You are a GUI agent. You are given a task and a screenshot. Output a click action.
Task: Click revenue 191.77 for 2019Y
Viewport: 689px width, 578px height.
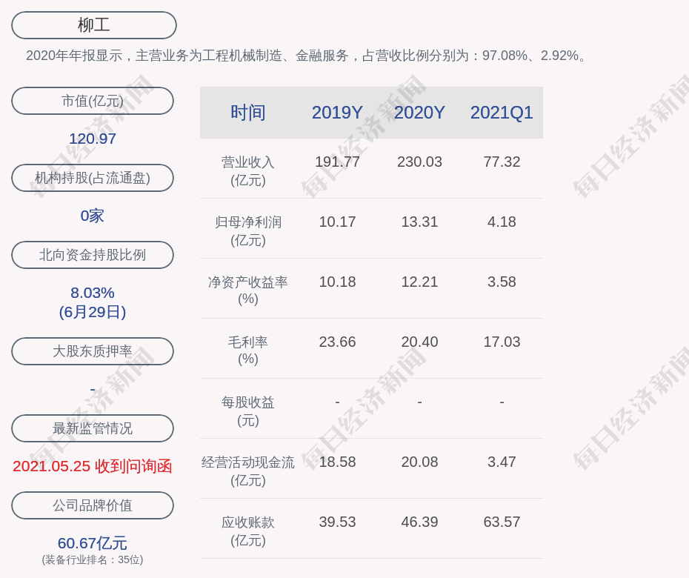337,162
